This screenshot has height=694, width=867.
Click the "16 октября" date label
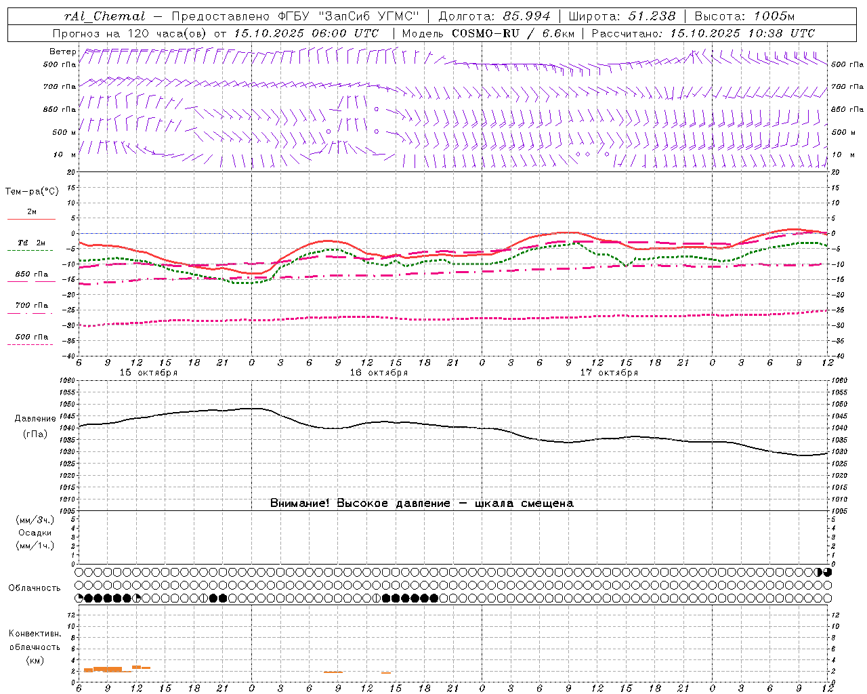click(379, 373)
